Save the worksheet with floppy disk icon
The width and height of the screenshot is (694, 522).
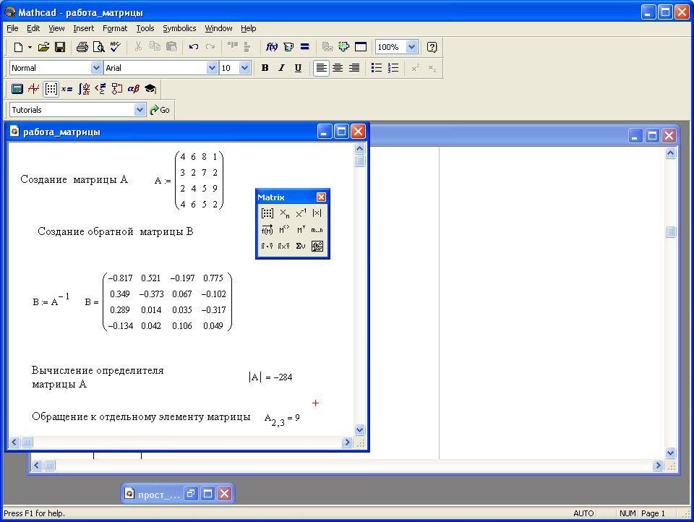[x=60, y=47]
